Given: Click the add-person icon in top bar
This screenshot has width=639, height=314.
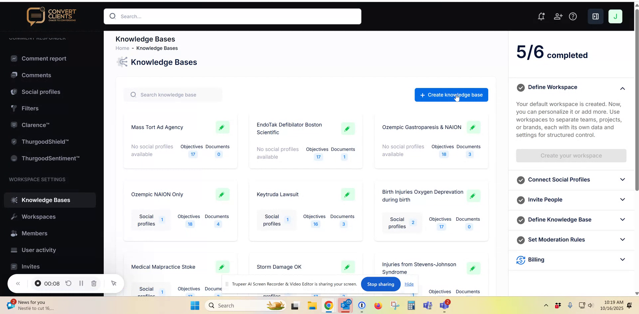Looking at the screenshot, I should (558, 16).
